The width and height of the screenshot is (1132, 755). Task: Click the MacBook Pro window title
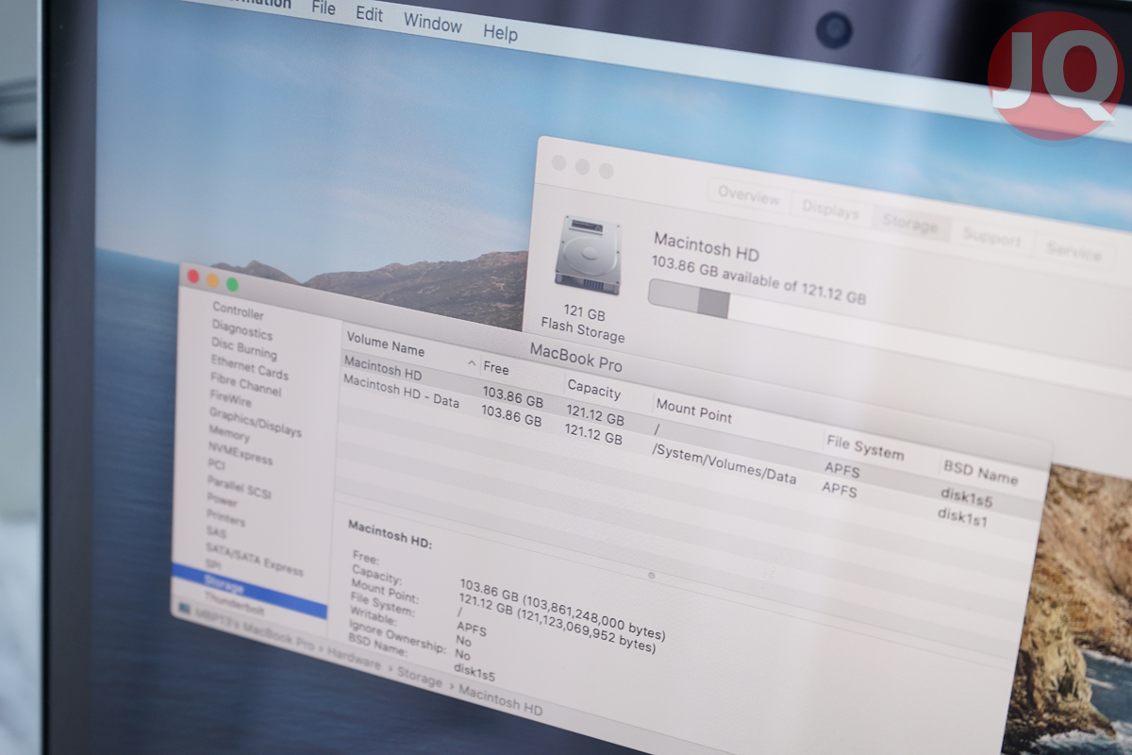(x=576, y=357)
